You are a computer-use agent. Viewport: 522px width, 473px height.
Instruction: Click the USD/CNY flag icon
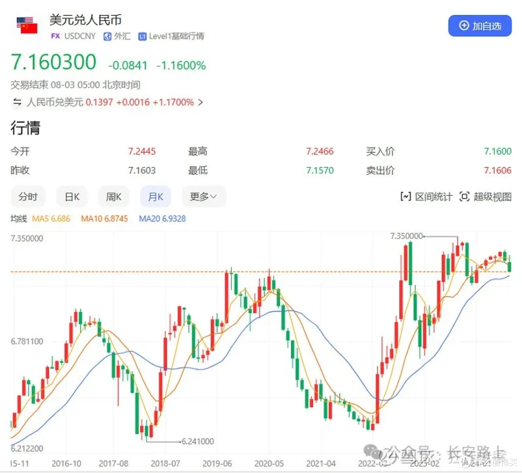(27, 25)
